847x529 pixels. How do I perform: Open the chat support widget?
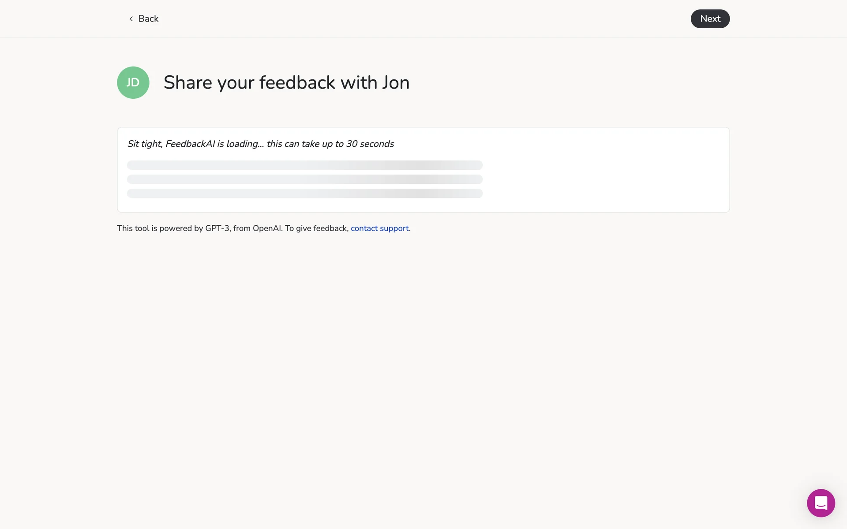821,503
